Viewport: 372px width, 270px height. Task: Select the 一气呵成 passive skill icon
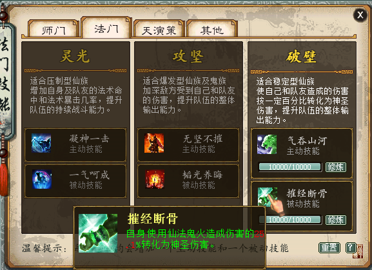[x=42, y=179]
